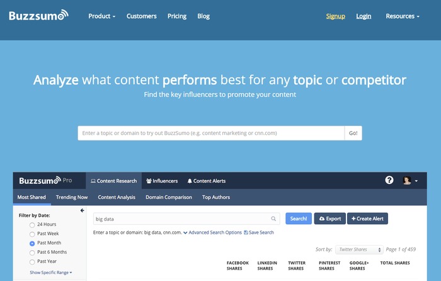Select the Domain Comparison tab

click(x=169, y=197)
